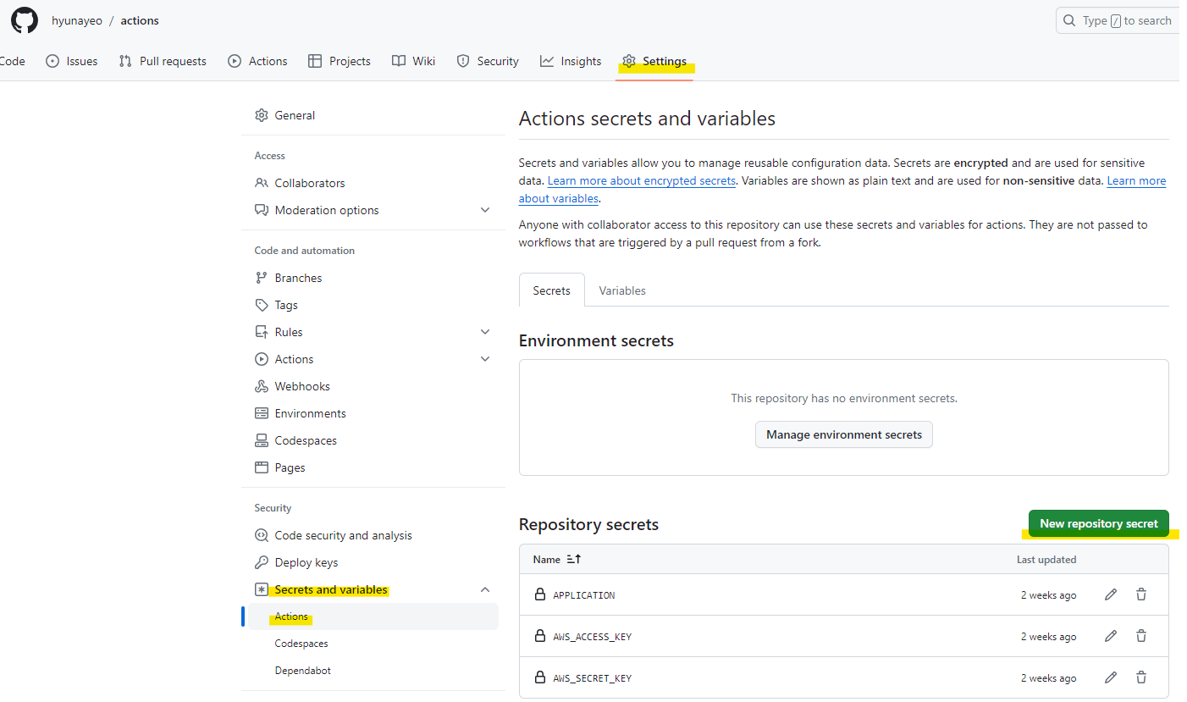The image size is (1187, 702).
Task: Click the Webhooks icon in sidebar
Action: 262,386
